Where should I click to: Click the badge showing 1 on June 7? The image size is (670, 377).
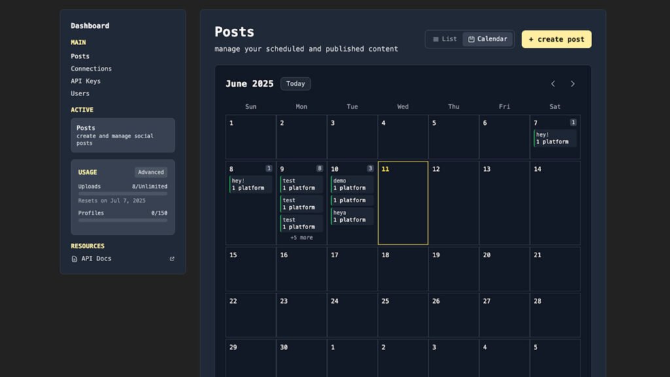click(x=573, y=122)
